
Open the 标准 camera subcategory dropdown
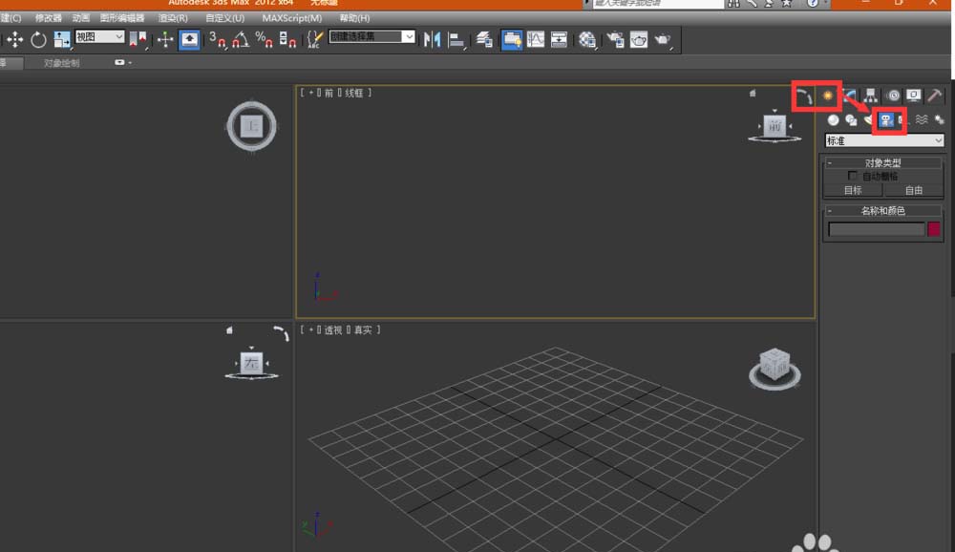tap(884, 140)
